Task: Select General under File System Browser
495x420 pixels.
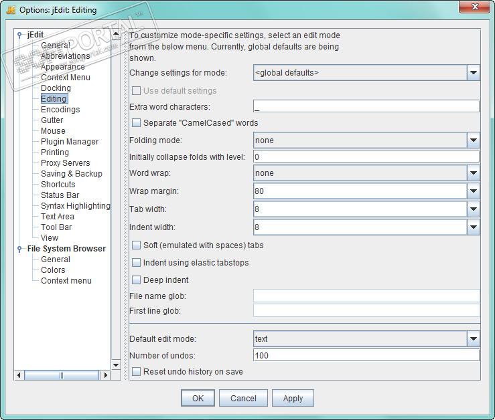Action: (56, 259)
